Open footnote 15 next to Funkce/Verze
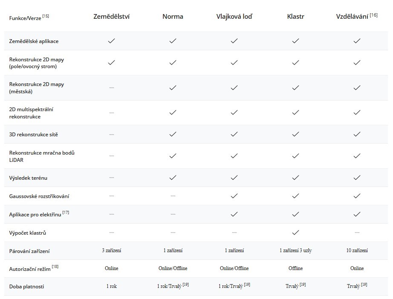This screenshot has width=393, height=299. click(x=46, y=16)
